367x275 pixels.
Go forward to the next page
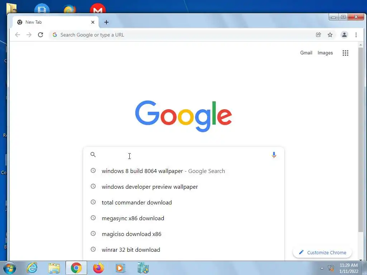29,35
